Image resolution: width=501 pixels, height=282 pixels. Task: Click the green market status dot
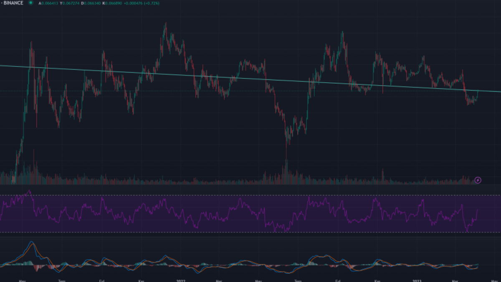click(30, 3)
